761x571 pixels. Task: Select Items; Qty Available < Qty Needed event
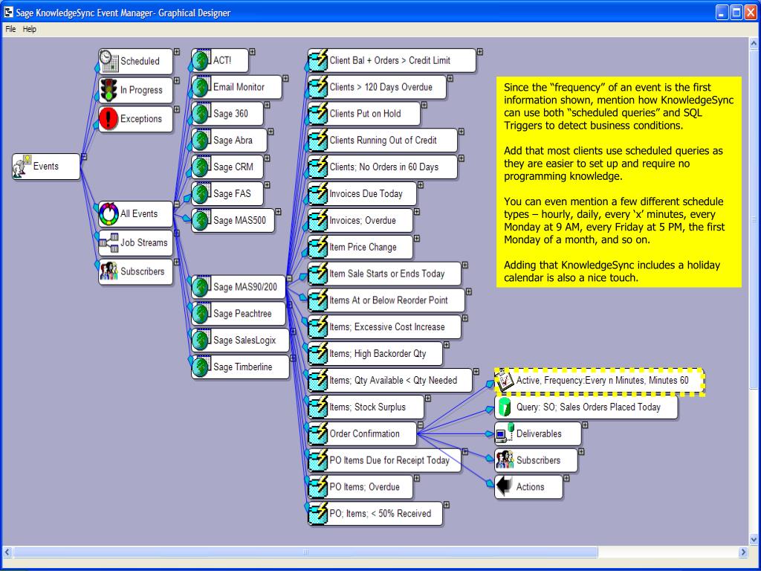[390, 380]
